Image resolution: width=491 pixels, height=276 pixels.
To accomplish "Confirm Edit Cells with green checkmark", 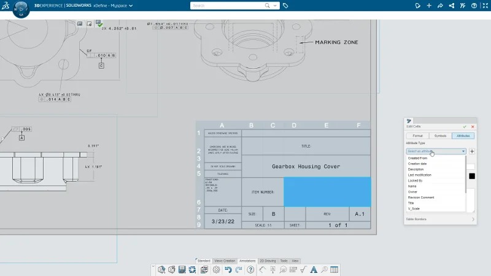I will (x=465, y=127).
